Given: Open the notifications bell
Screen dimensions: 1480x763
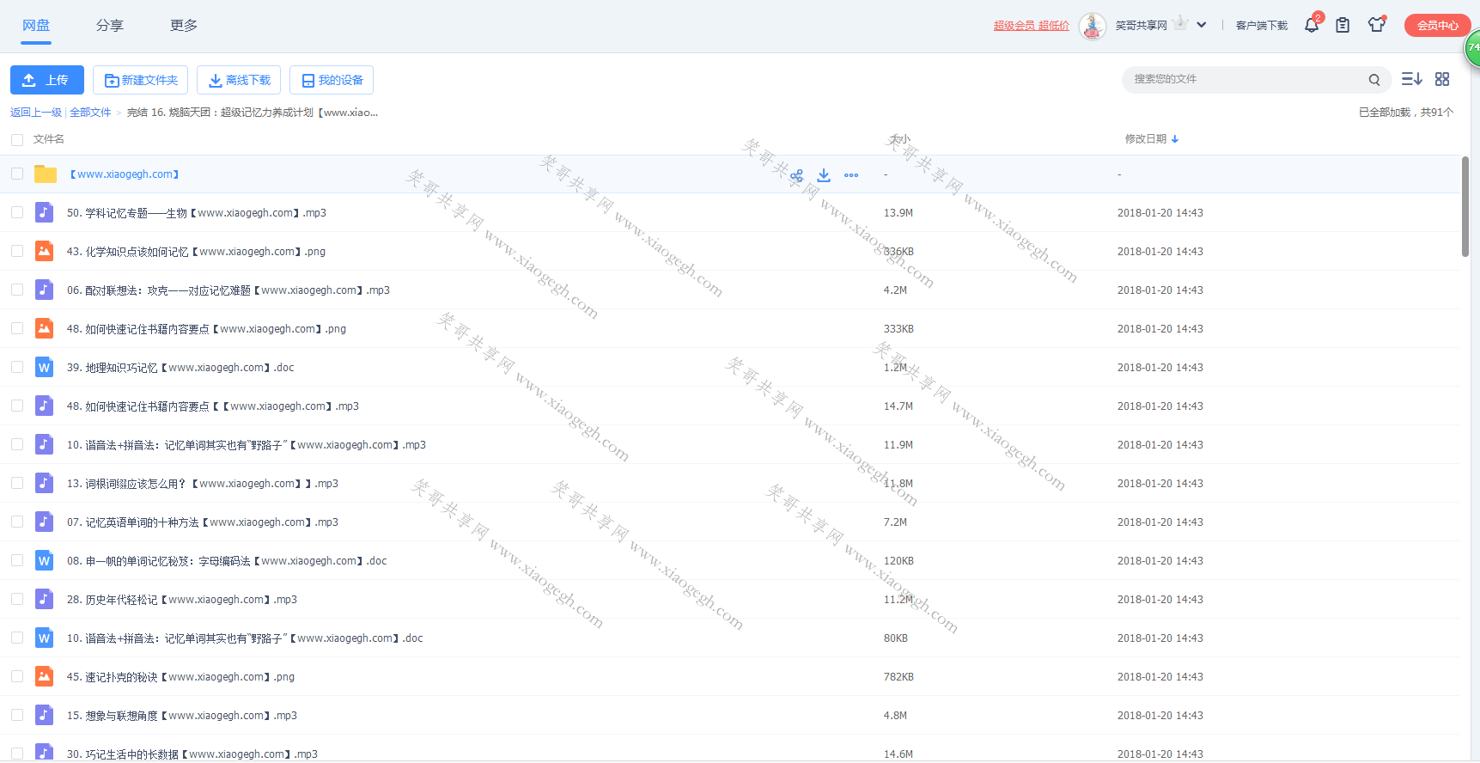Looking at the screenshot, I should coord(1312,25).
